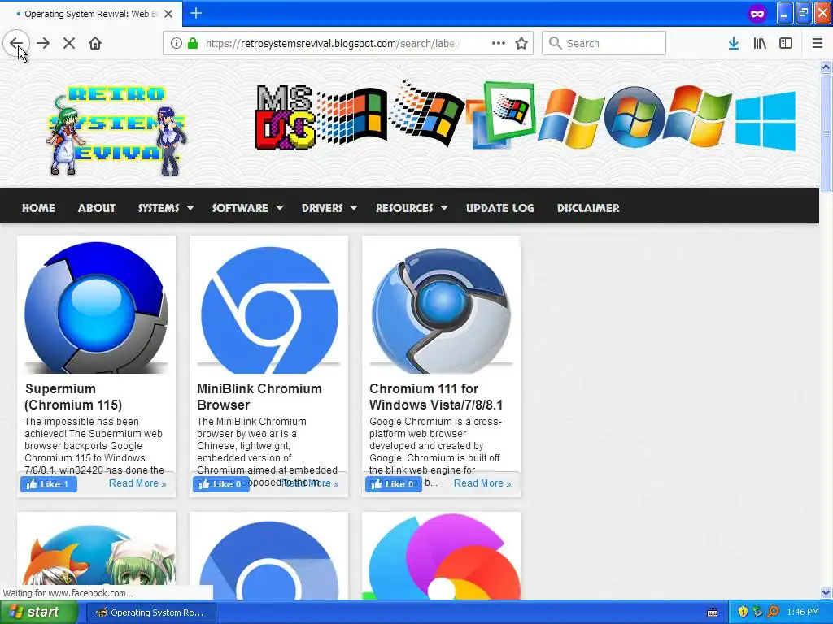
Task: Expand the Systems dropdown menu
Action: pos(166,208)
